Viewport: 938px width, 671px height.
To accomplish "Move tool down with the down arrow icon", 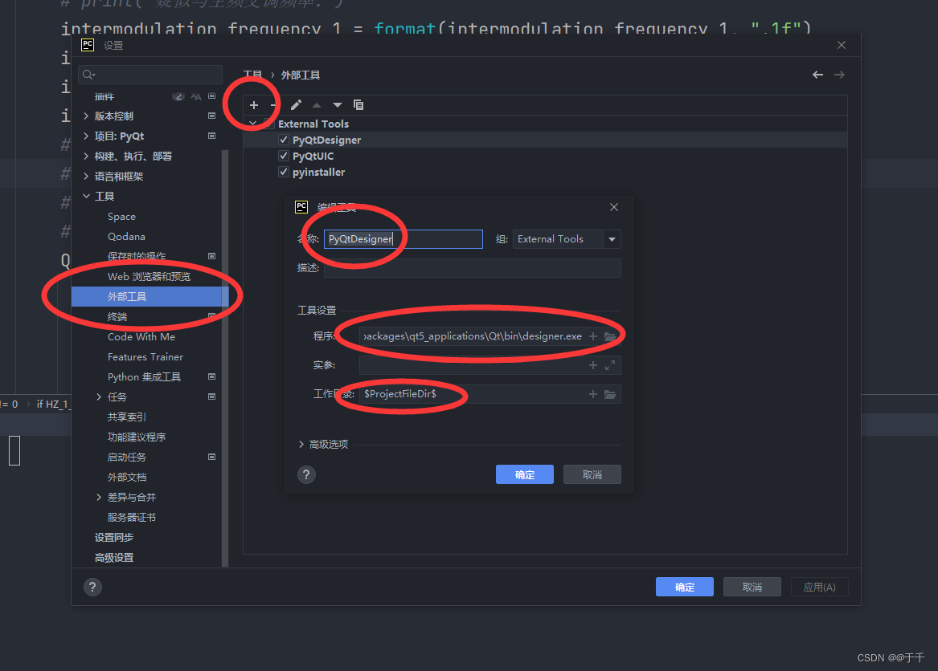I will tap(337, 104).
